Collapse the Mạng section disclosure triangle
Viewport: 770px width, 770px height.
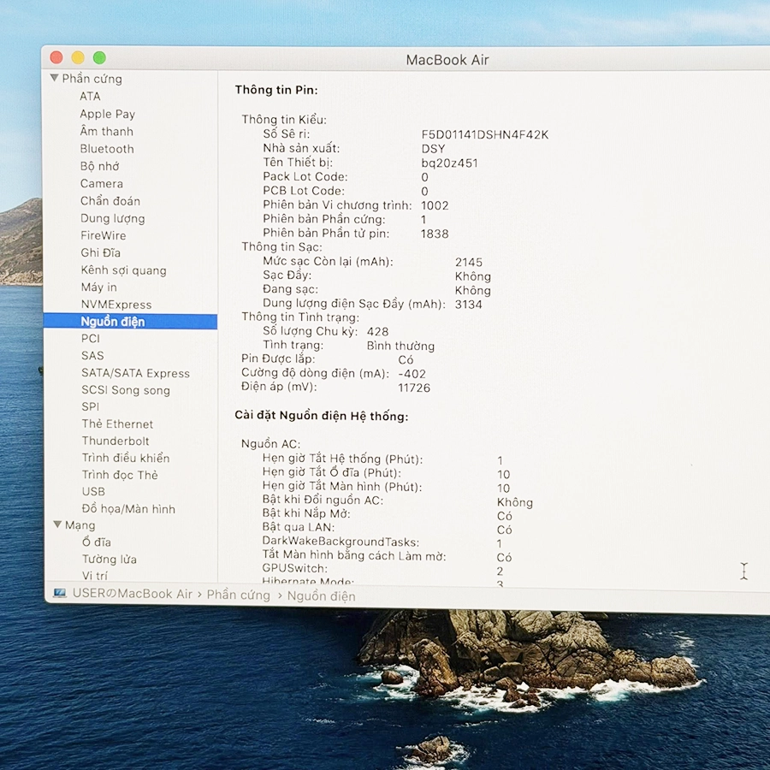[x=57, y=525]
